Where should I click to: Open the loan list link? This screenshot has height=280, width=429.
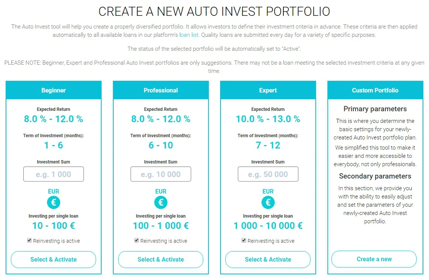click(x=189, y=35)
